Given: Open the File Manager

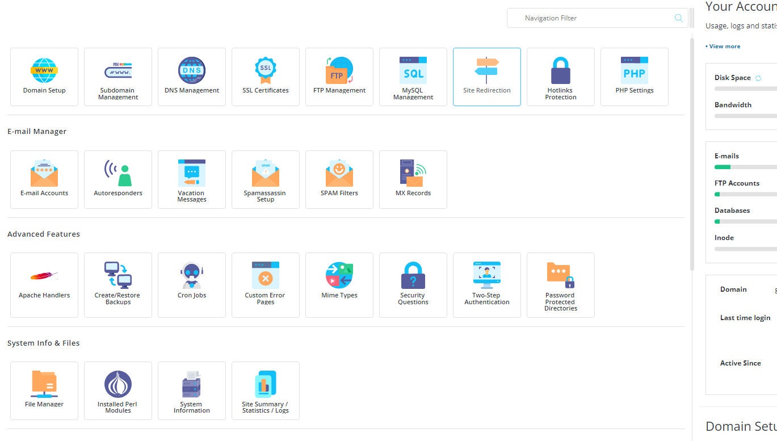Looking at the screenshot, I should (44, 390).
